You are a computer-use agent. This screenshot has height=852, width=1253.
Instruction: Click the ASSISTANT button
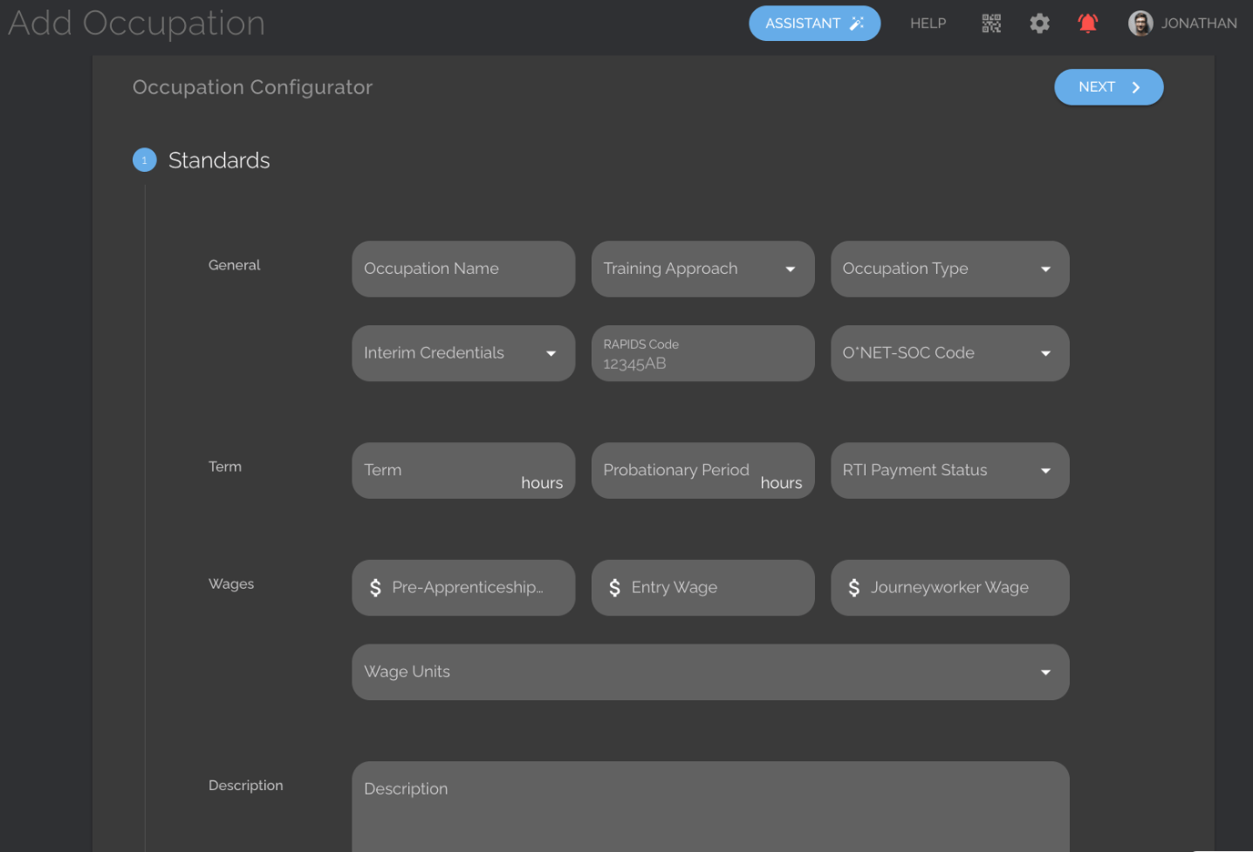click(x=814, y=23)
